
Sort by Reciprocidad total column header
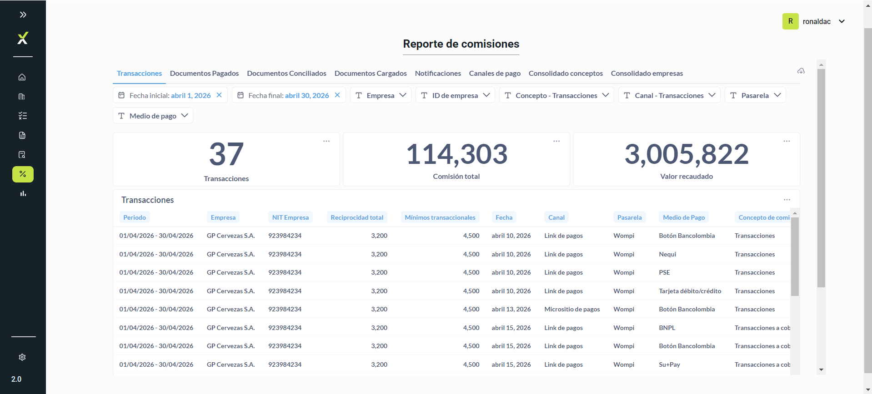pyautogui.click(x=357, y=217)
